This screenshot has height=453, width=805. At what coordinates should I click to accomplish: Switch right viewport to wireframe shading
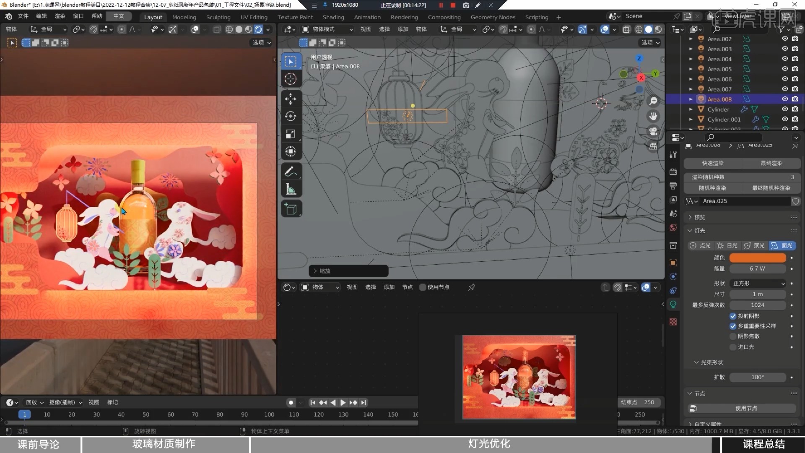pos(639,29)
